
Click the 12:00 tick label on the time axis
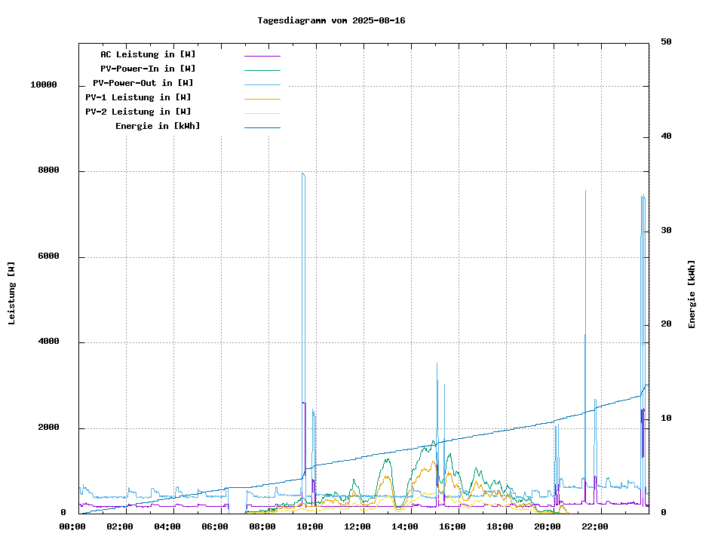click(357, 526)
